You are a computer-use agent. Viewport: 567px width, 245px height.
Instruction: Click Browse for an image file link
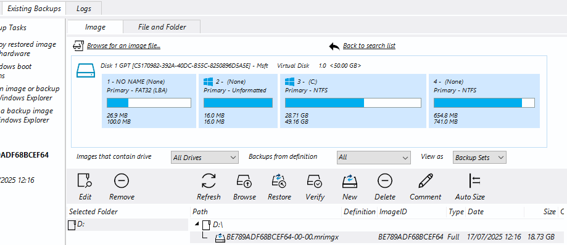point(123,46)
